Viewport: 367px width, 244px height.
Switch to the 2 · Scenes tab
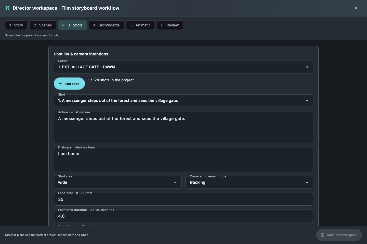(43, 25)
